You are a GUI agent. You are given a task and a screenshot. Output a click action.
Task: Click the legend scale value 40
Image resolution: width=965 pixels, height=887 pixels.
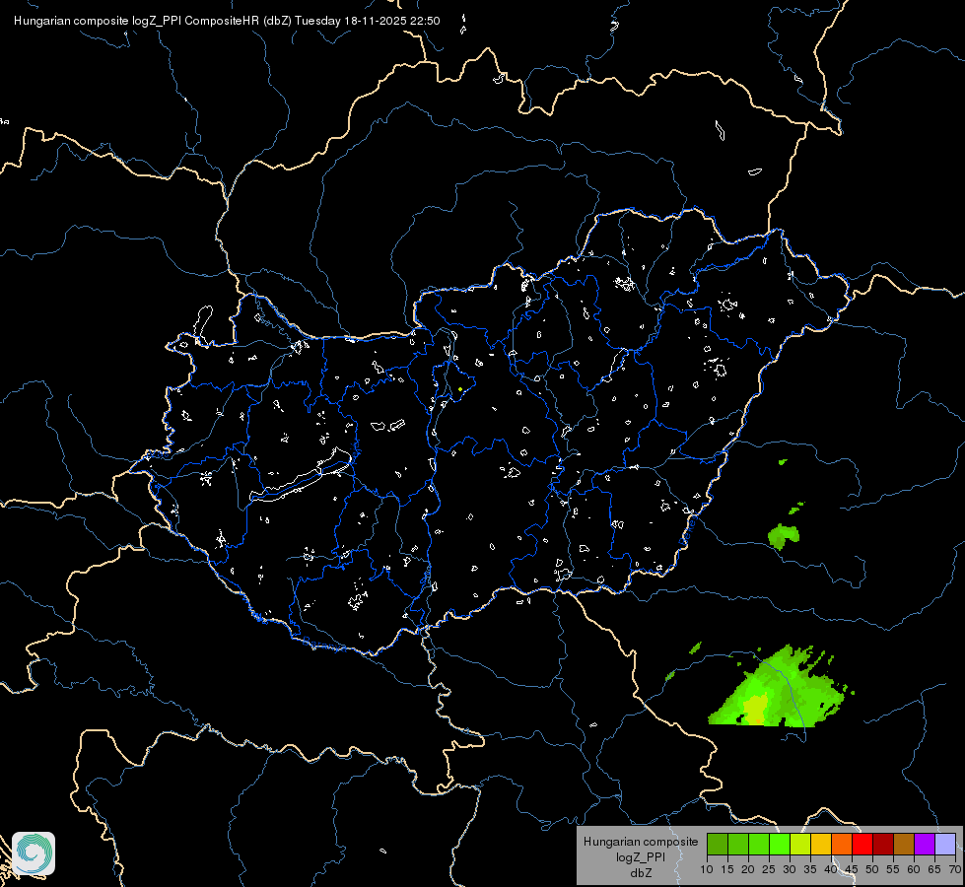pyautogui.click(x=831, y=870)
